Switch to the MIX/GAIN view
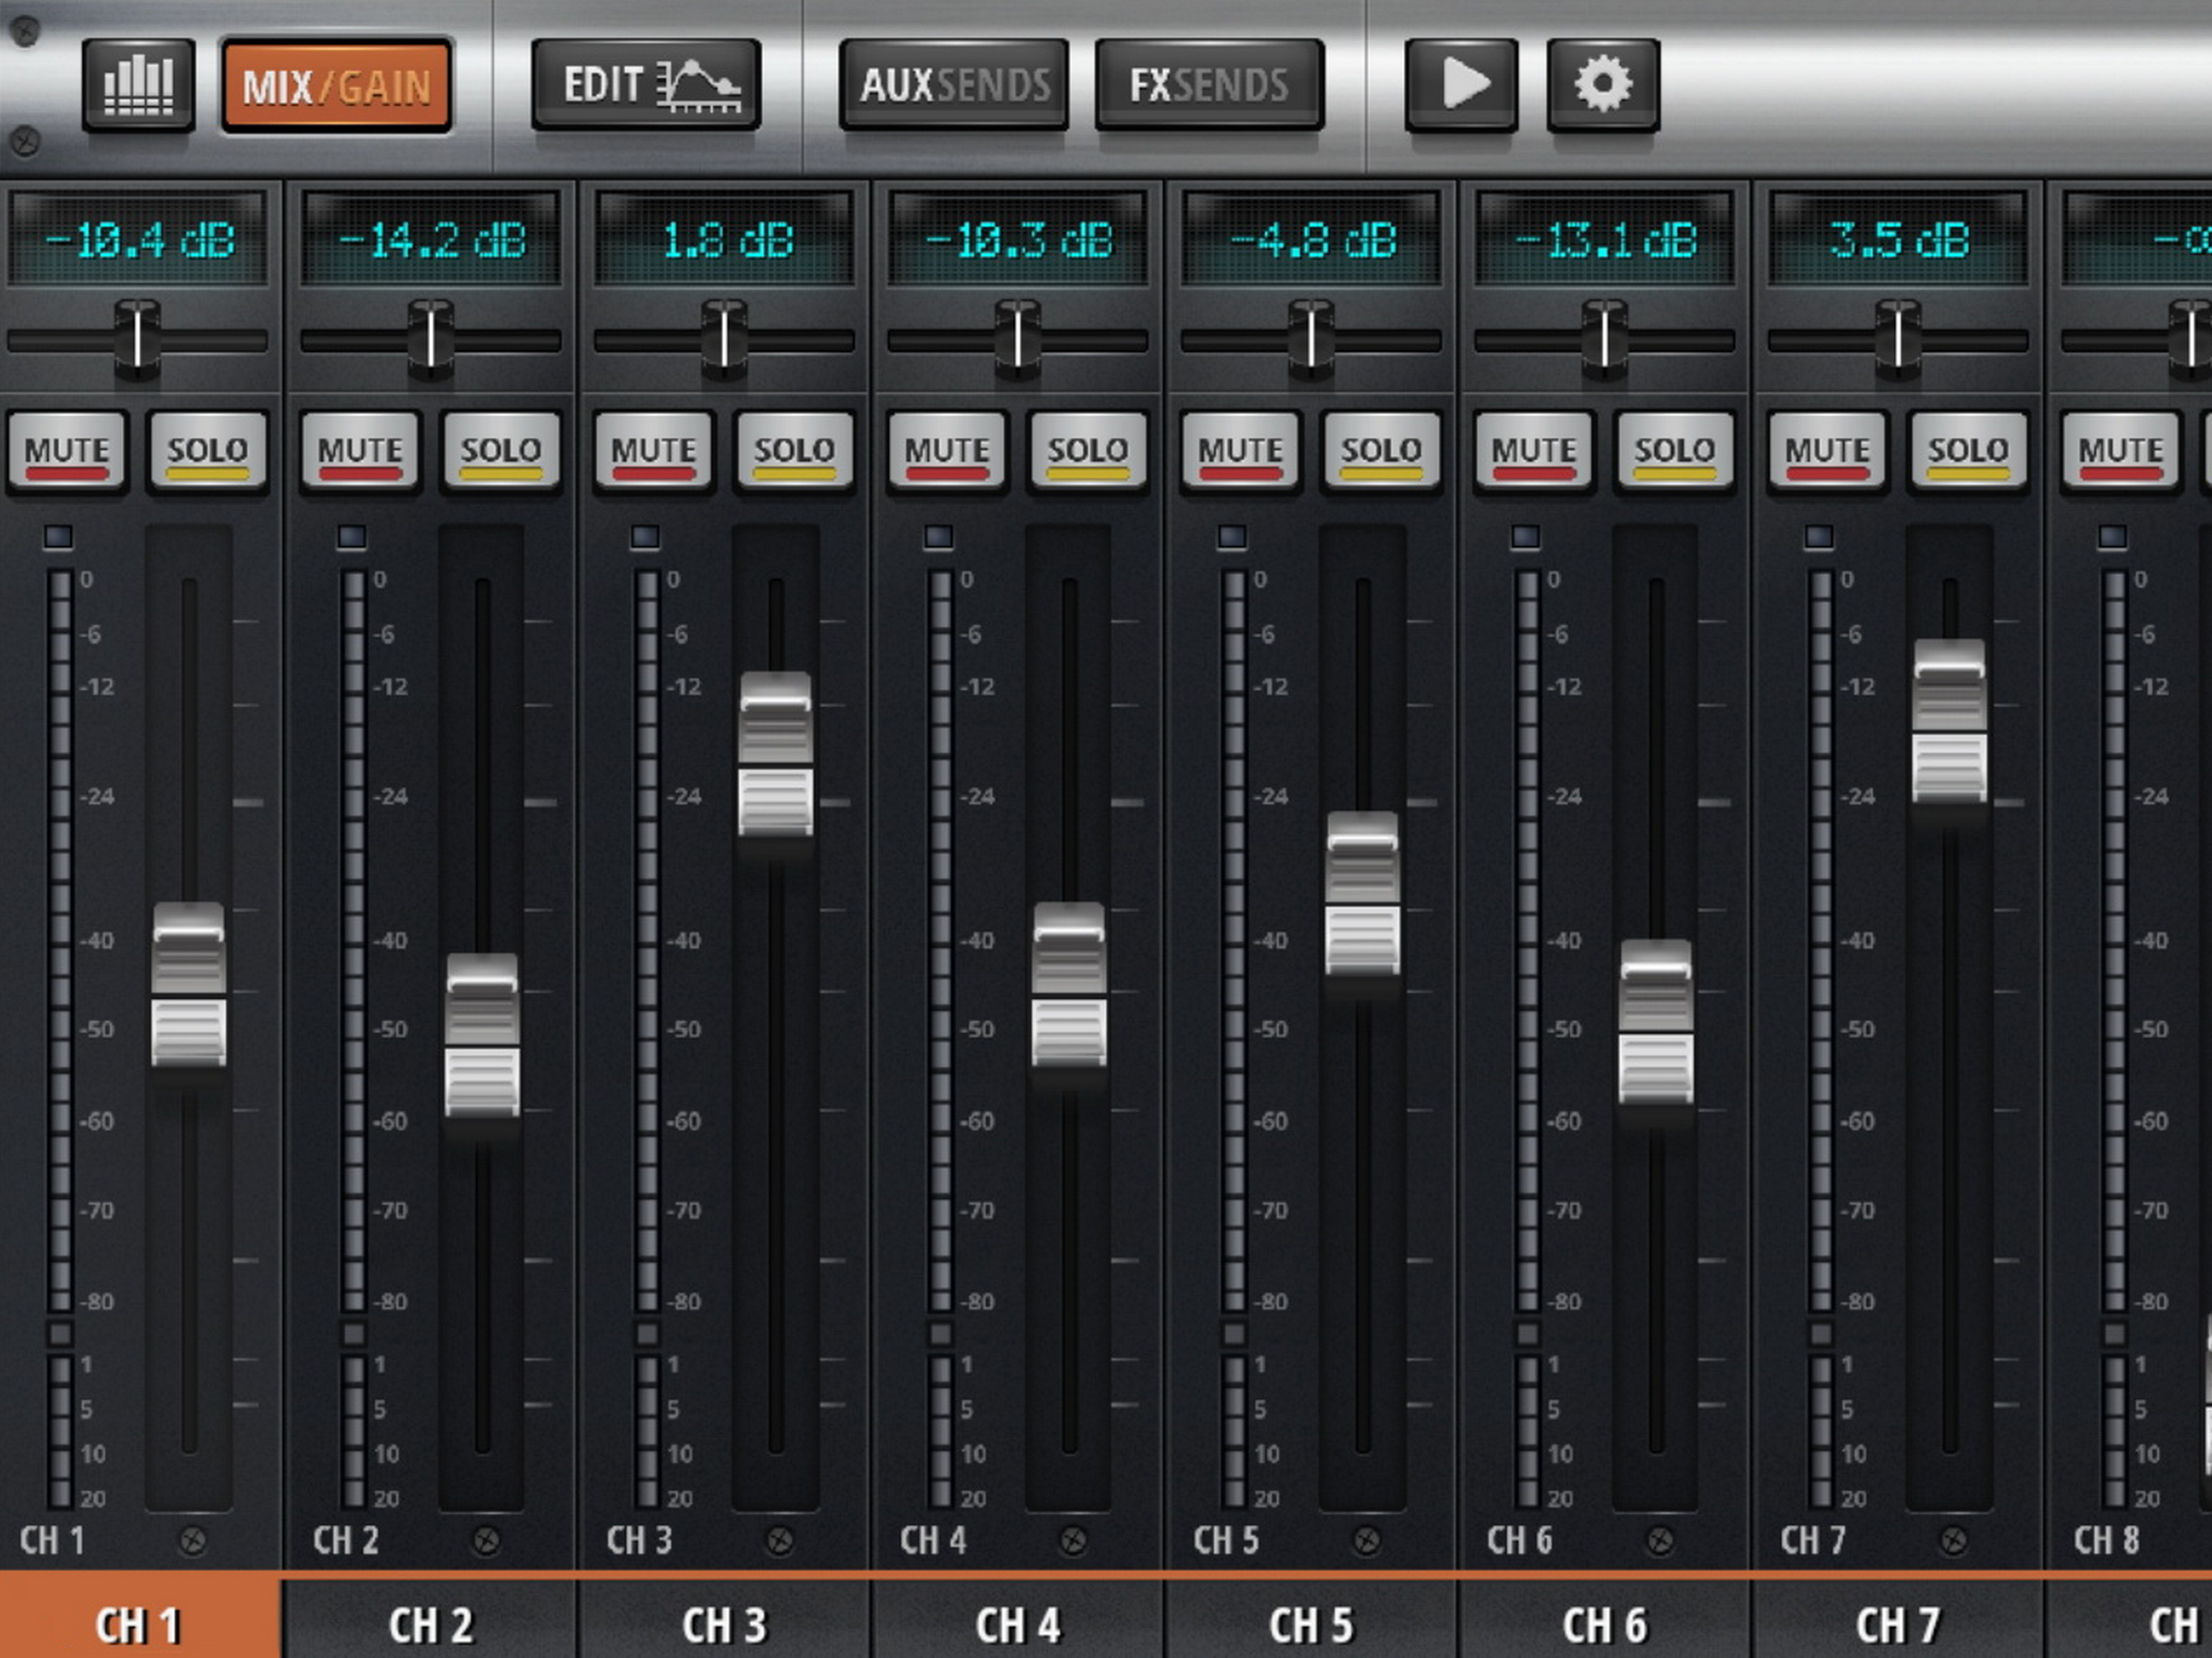Viewport: 2212px width, 1658px height. pos(336,85)
